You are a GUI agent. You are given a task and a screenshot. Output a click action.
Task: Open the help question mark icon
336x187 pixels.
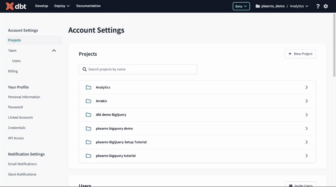[x=318, y=6]
